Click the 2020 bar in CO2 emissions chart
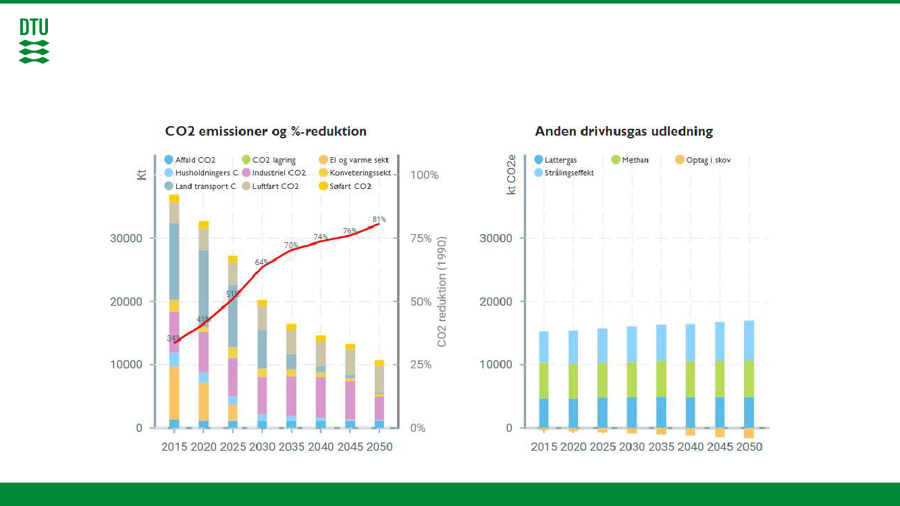This screenshot has height=506, width=900. (x=203, y=325)
